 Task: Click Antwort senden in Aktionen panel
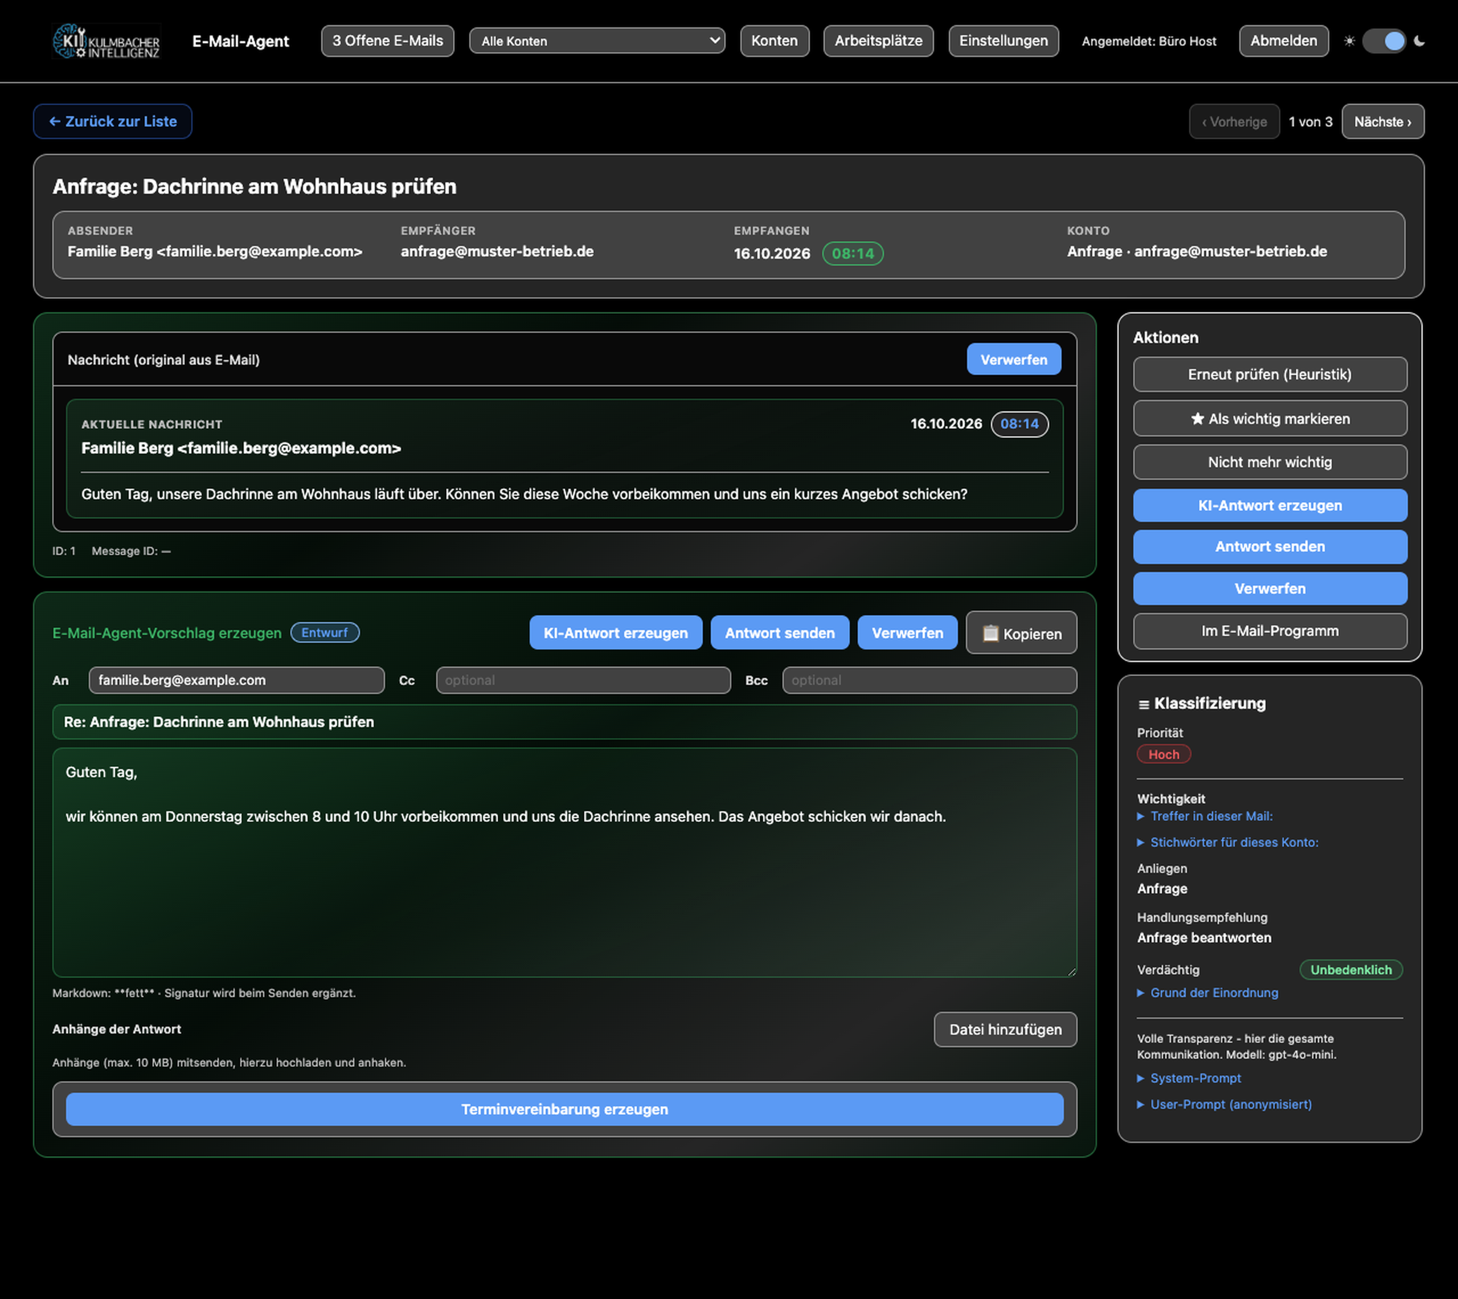1269,547
